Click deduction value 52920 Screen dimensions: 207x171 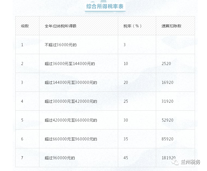(168, 120)
